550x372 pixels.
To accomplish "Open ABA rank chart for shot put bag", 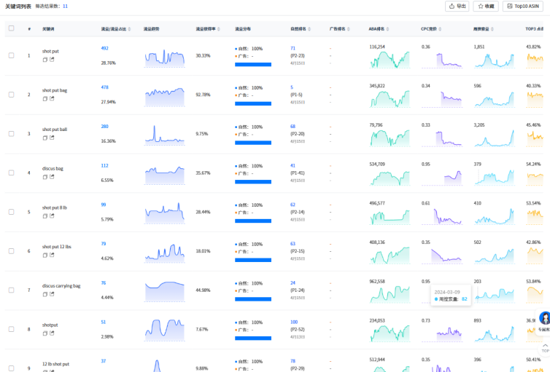I will tap(390, 99).
